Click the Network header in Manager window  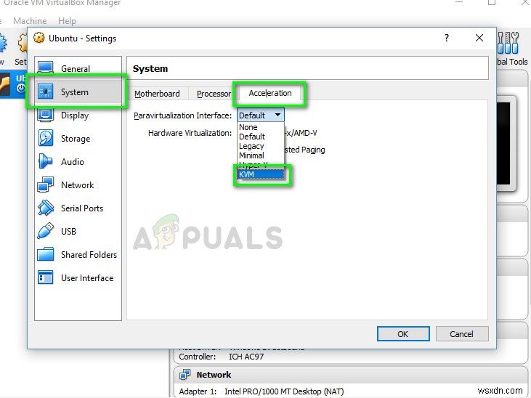pyautogui.click(x=214, y=375)
